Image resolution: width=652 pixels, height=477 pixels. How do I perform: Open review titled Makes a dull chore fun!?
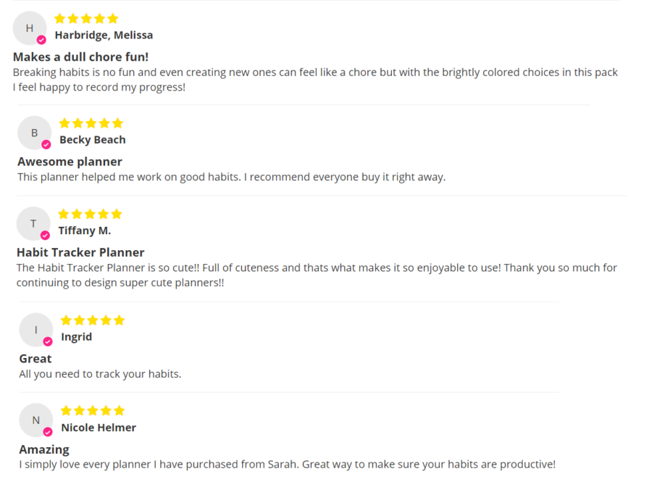pyautogui.click(x=80, y=57)
